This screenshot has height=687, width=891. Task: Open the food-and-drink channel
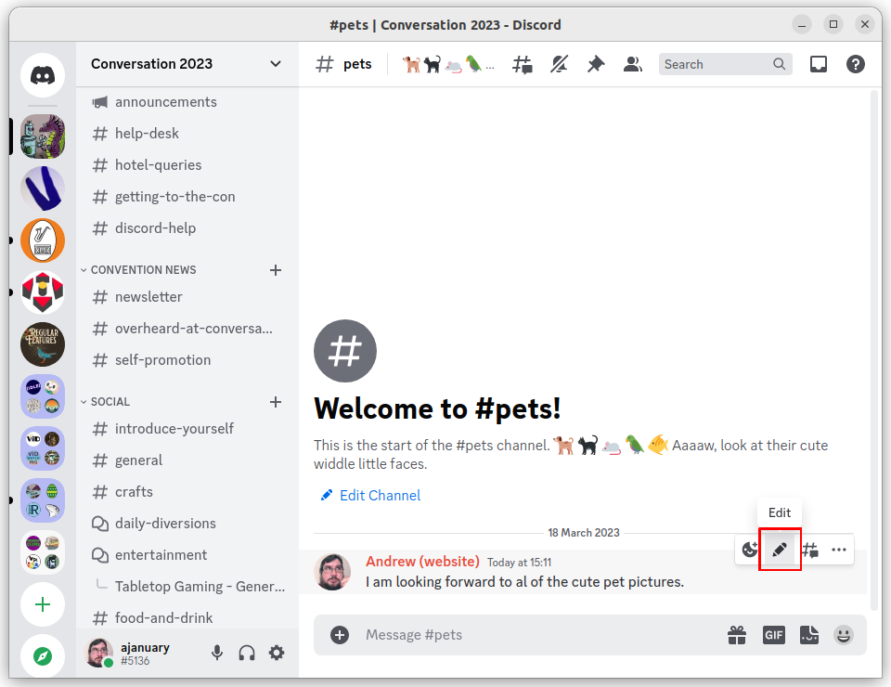click(187, 617)
